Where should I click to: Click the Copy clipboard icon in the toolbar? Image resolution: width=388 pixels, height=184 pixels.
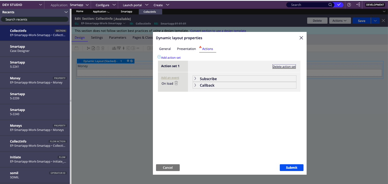(94, 48)
